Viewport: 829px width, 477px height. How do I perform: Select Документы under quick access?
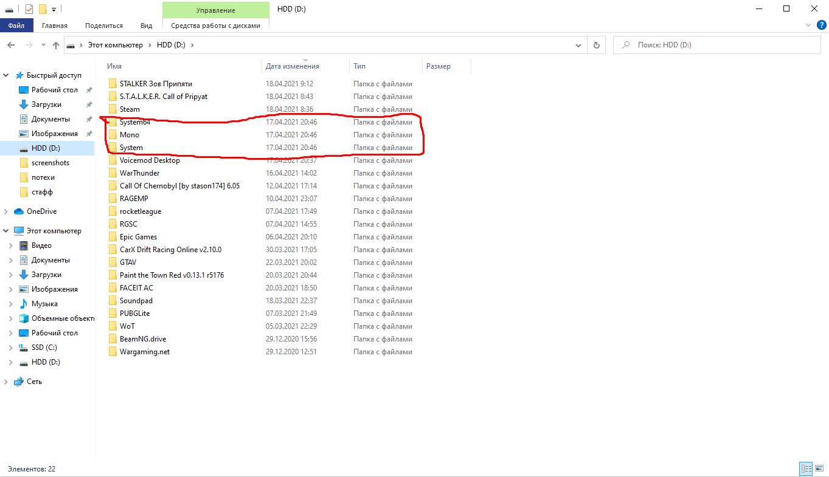pos(50,119)
